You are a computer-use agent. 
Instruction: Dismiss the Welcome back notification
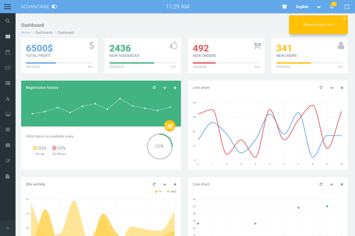pos(344,19)
